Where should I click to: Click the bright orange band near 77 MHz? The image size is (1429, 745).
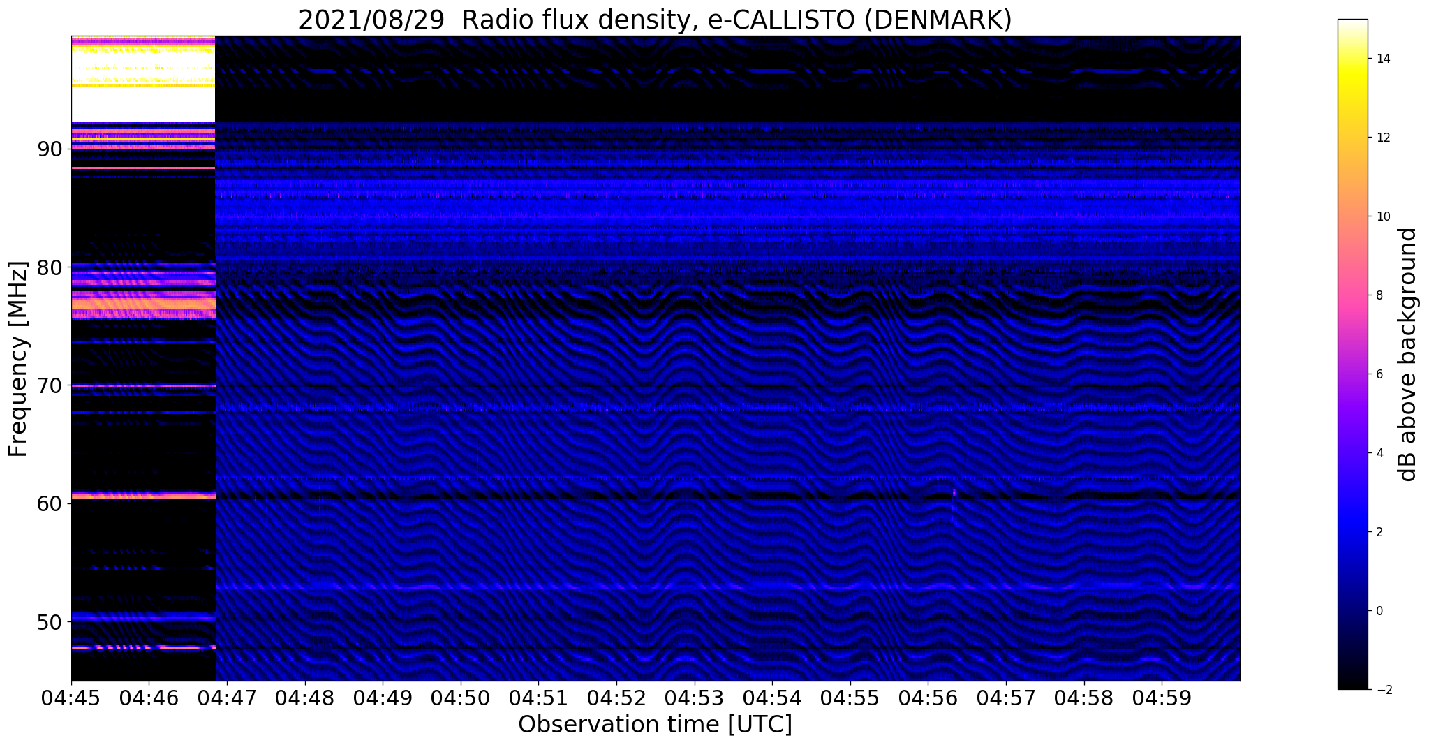(x=143, y=304)
